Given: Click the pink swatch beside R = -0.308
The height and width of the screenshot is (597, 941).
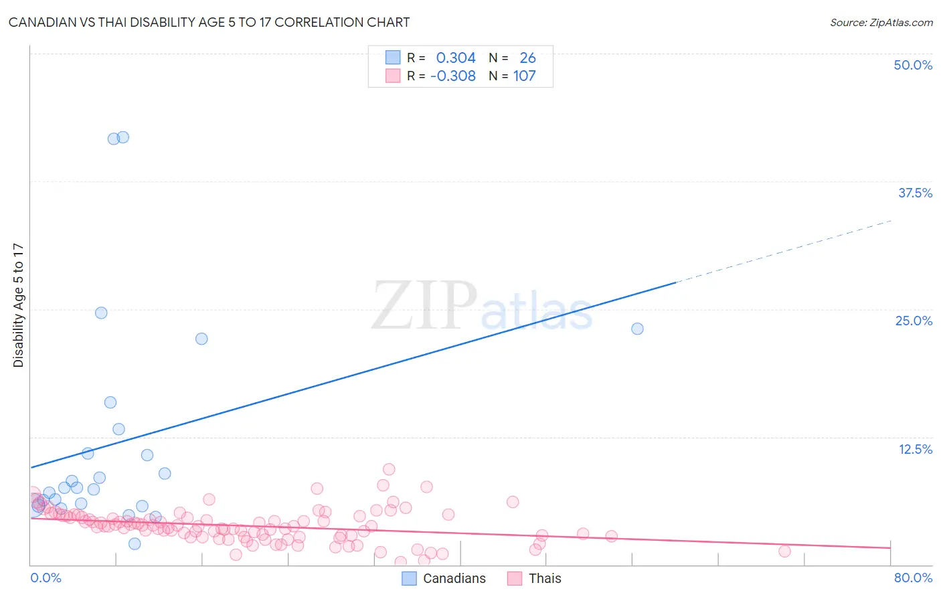Looking at the screenshot, I should click(393, 76).
